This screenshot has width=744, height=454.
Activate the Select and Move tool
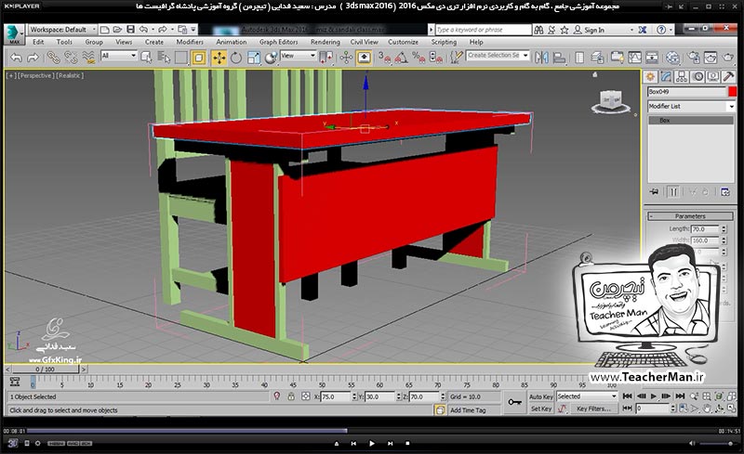tap(219, 58)
